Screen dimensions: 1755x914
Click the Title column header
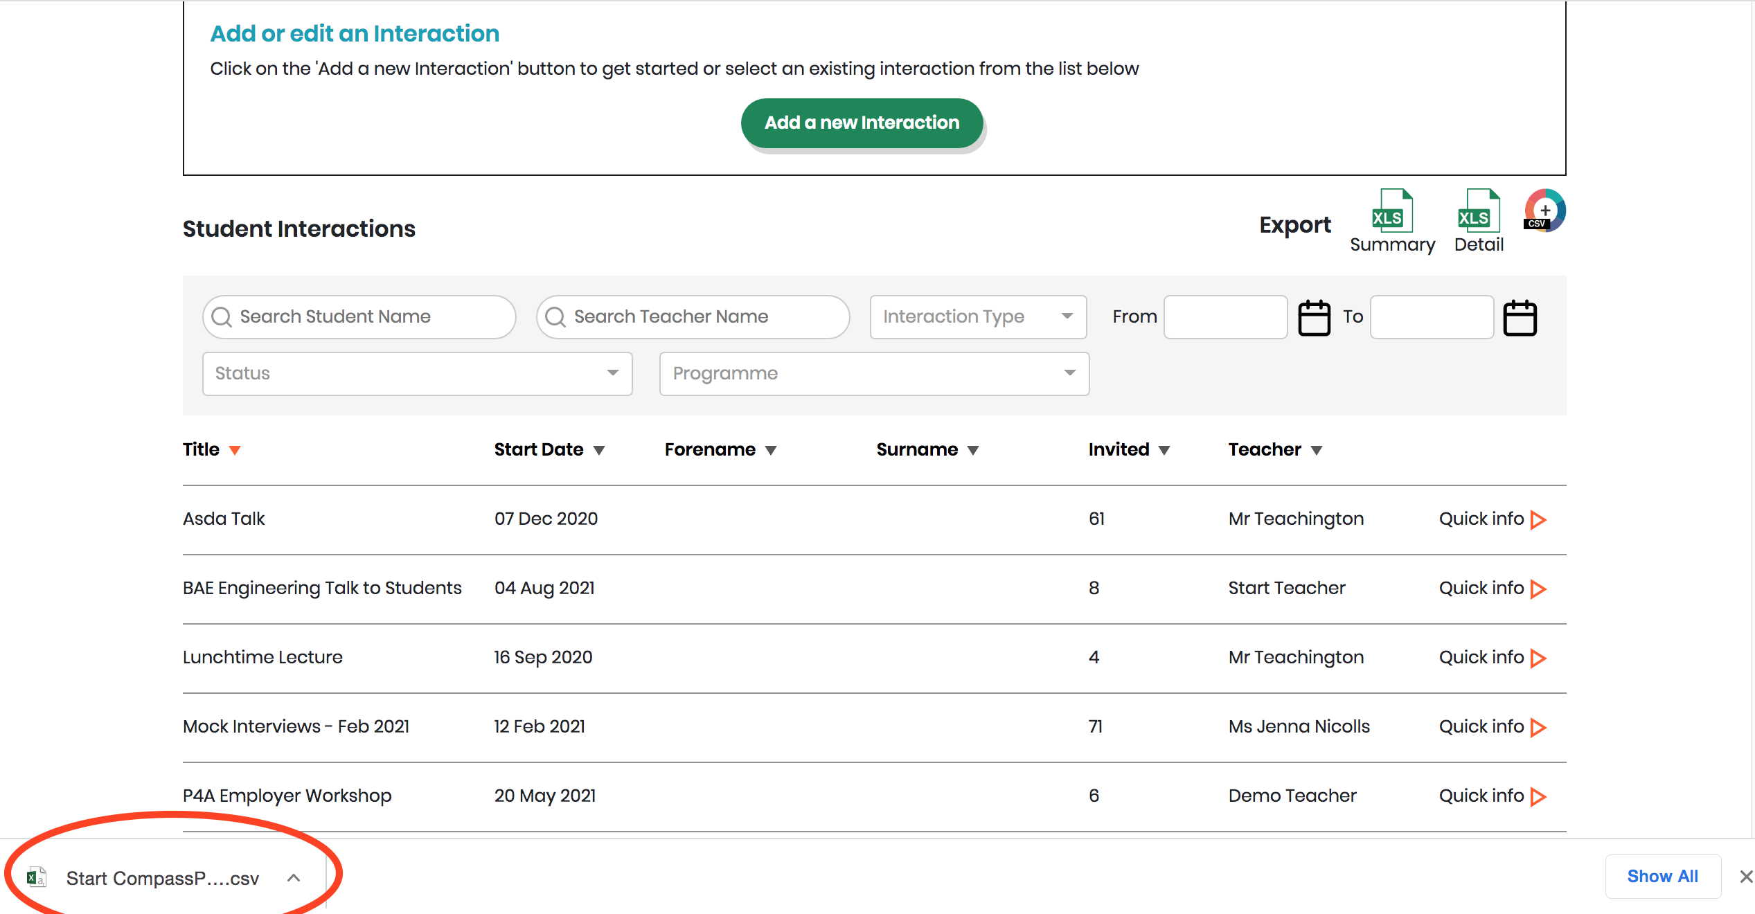(201, 449)
